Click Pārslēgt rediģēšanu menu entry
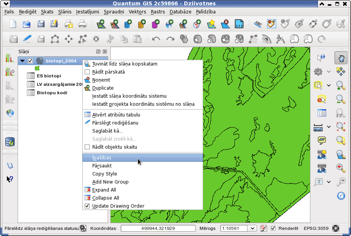 click(x=143, y=123)
